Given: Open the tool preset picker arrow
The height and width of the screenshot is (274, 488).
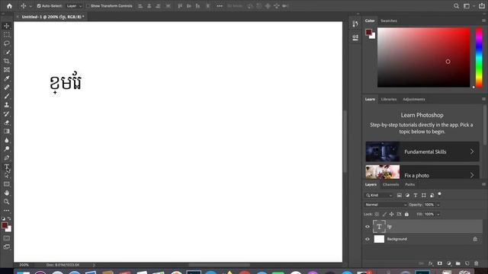Looking at the screenshot, I should coord(30,6).
